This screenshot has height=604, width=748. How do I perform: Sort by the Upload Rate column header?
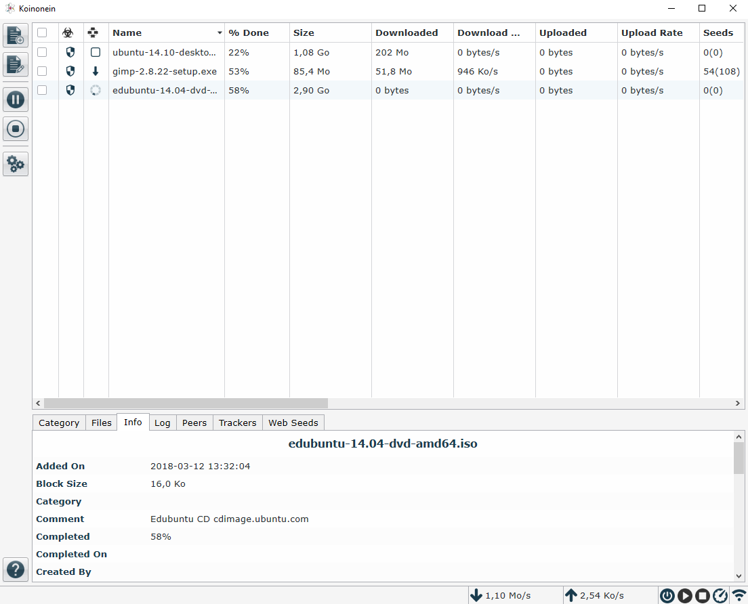pyautogui.click(x=659, y=33)
